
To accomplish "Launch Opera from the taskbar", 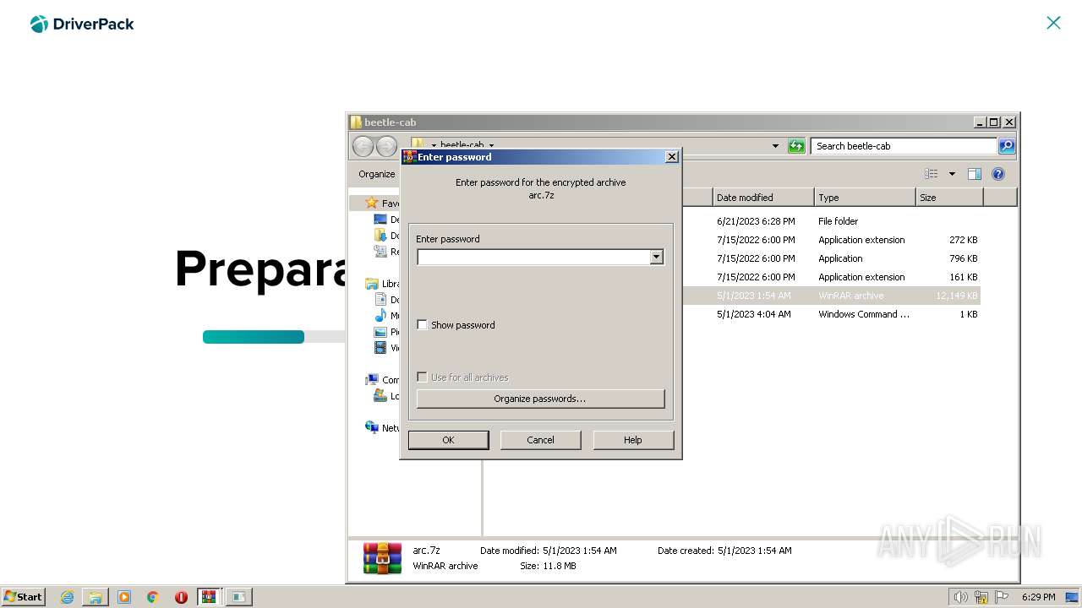I will tap(181, 597).
